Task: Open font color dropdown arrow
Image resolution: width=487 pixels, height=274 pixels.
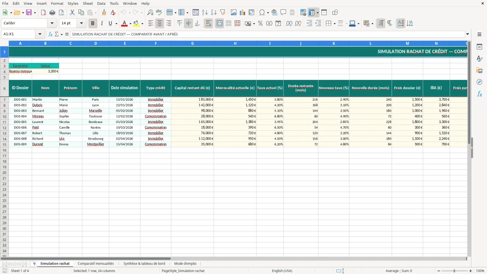Action: pyautogui.click(x=130, y=24)
